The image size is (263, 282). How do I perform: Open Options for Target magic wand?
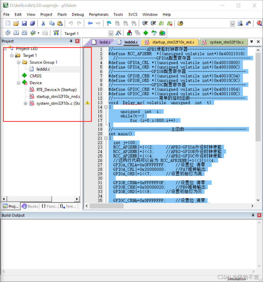118,33
